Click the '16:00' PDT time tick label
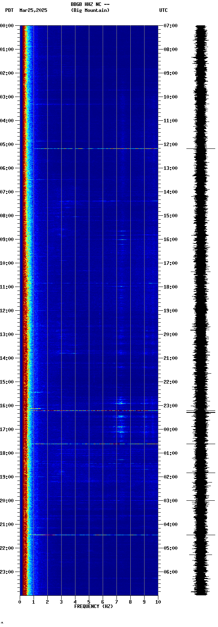The width and height of the screenshot is (218, 627). (x=7, y=406)
